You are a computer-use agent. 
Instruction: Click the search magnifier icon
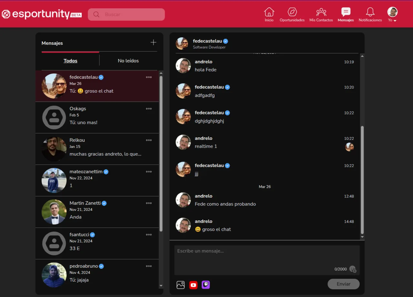[x=96, y=15]
